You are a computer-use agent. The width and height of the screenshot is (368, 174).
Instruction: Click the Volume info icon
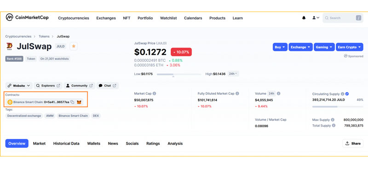278,93
